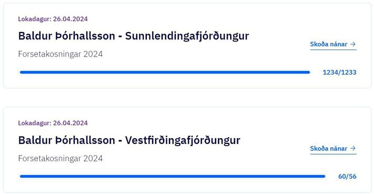This screenshot has height=194, width=374.
Task: Click Baldur Þórhallsson name in the first card
Action: click(67, 36)
